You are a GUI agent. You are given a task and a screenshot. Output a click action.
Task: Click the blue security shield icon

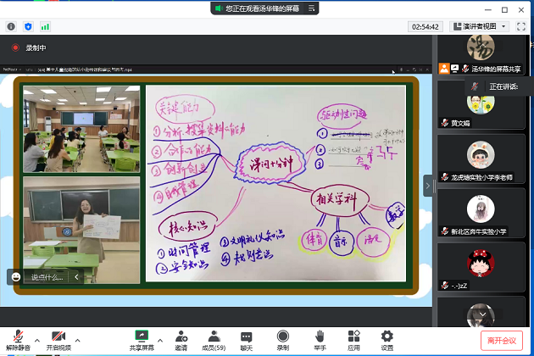tap(28, 26)
